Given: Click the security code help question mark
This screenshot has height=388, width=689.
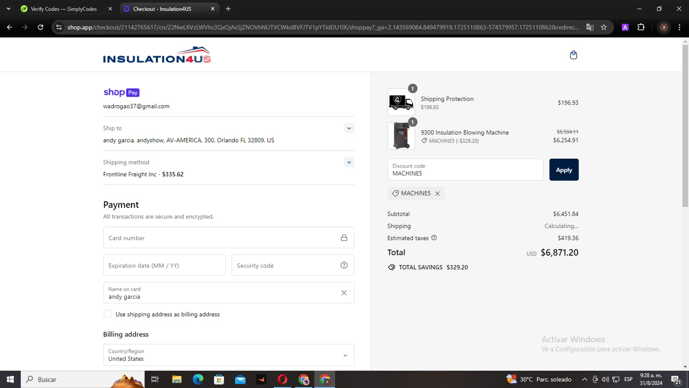Looking at the screenshot, I should click(344, 265).
